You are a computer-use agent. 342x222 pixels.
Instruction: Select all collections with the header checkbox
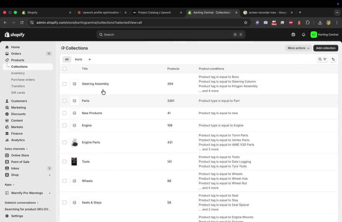(64, 69)
